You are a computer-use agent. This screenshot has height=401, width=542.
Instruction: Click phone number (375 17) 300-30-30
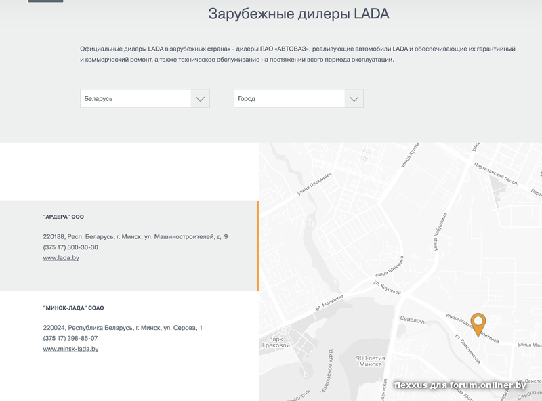[x=70, y=247]
